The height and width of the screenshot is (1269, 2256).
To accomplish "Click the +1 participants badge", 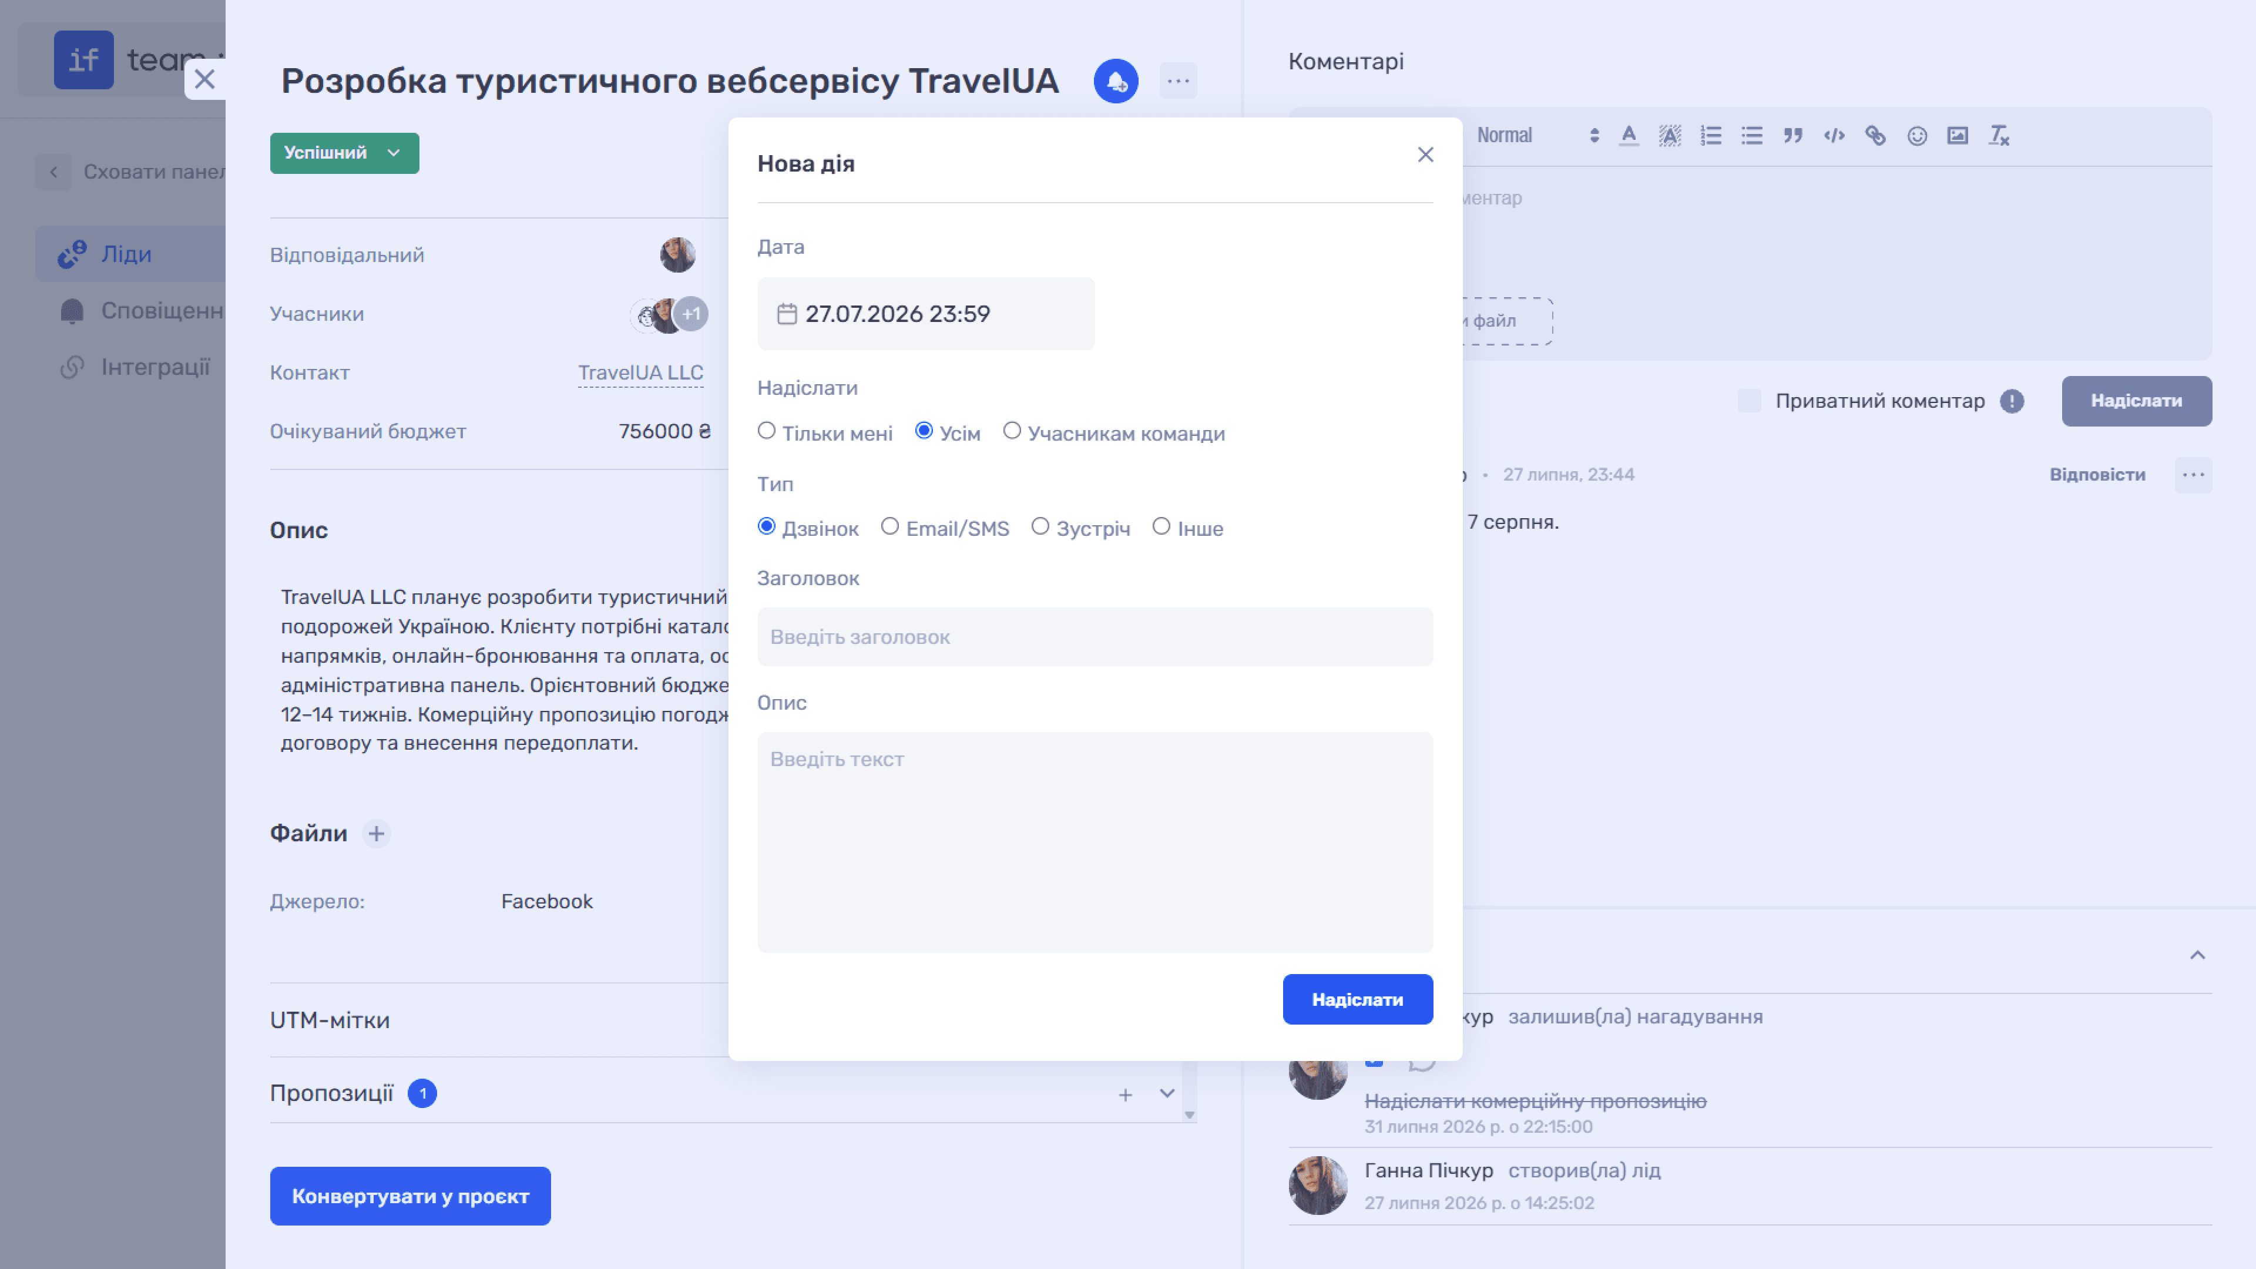I will pyautogui.click(x=692, y=314).
